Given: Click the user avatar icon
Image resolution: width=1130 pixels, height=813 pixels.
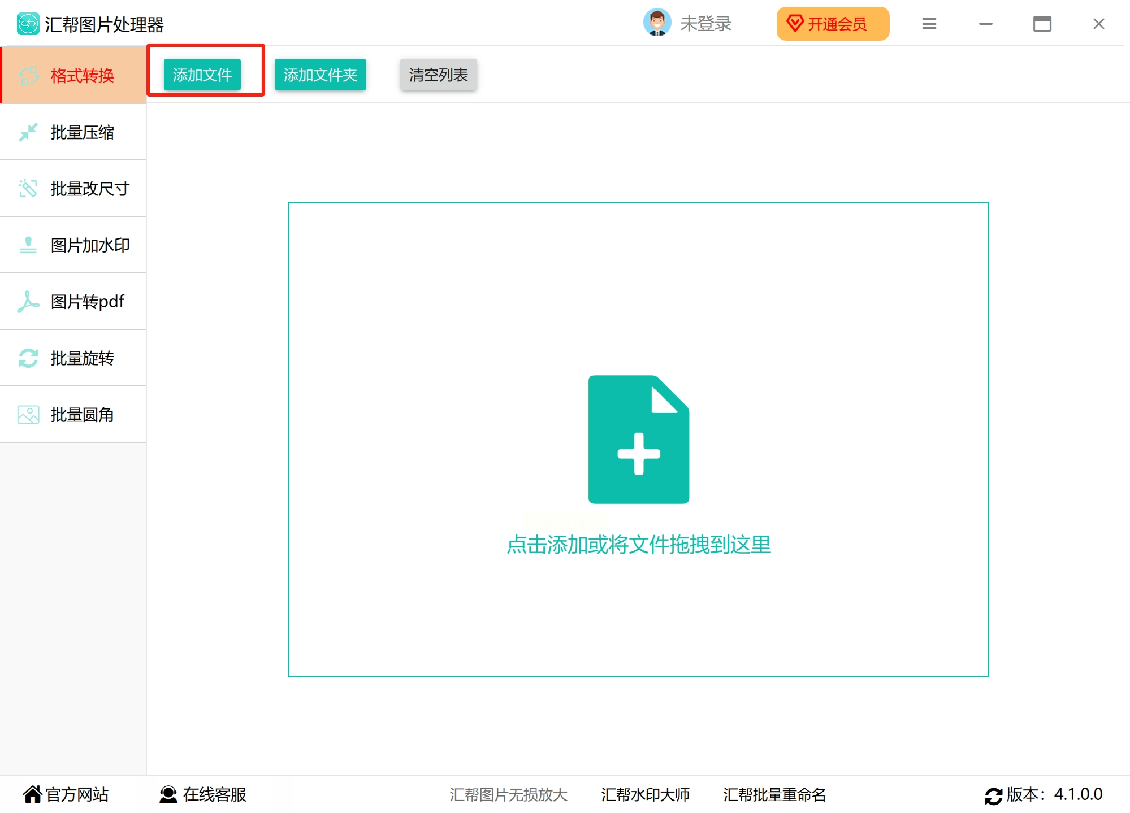Looking at the screenshot, I should 657,23.
